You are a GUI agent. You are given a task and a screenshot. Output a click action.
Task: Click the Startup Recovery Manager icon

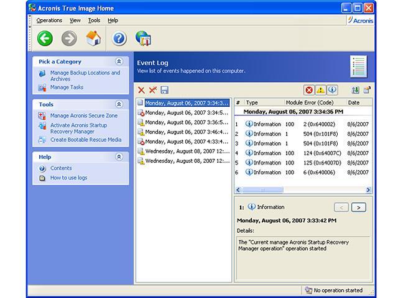(x=42, y=125)
